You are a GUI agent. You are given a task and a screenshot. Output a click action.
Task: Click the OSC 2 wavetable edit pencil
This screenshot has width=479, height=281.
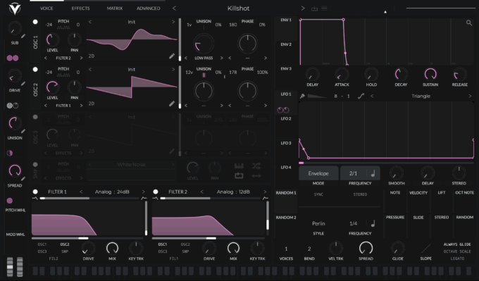[172, 104]
